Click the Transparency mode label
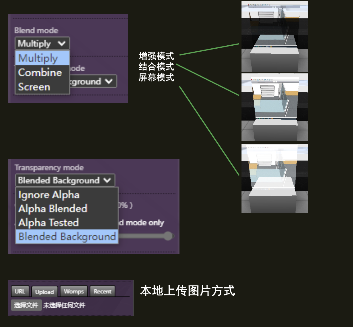Screen dimensions: 353x327 pos(49,168)
